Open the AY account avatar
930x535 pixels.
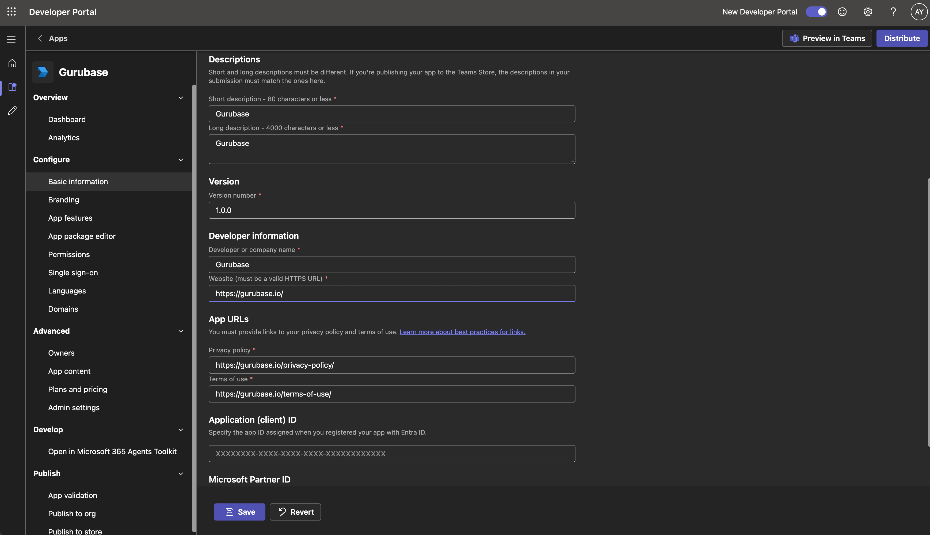pos(919,12)
